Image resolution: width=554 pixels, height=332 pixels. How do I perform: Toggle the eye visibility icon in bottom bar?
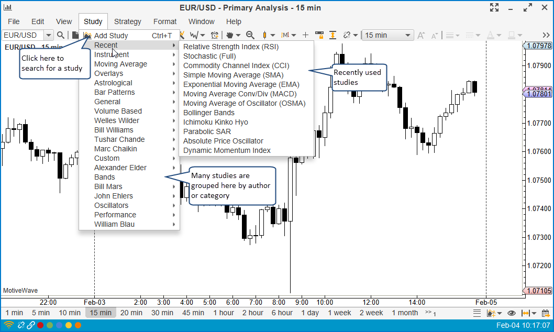[512, 313]
